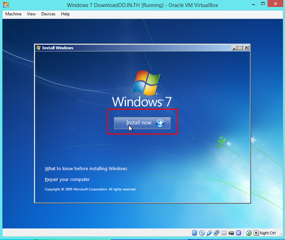Minimize the VirtualBox window
The image size is (285, 240).
(x=253, y=4)
